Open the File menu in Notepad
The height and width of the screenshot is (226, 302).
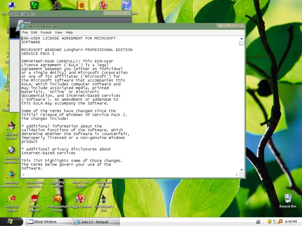(25, 32)
